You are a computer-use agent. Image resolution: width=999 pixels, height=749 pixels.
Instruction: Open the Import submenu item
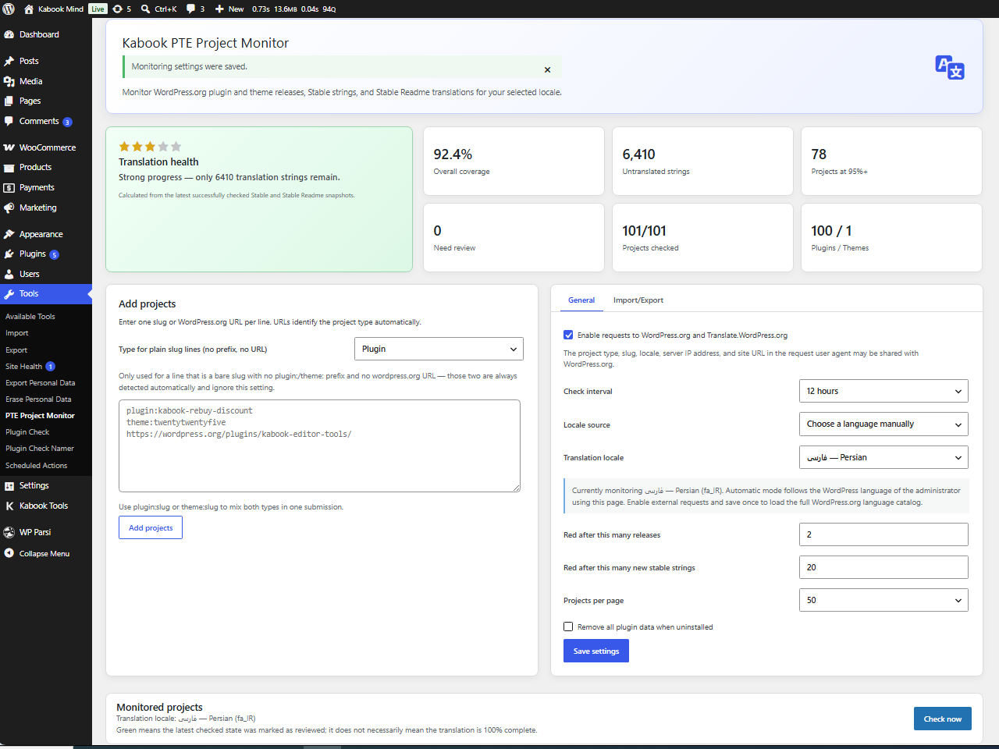pos(17,333)
